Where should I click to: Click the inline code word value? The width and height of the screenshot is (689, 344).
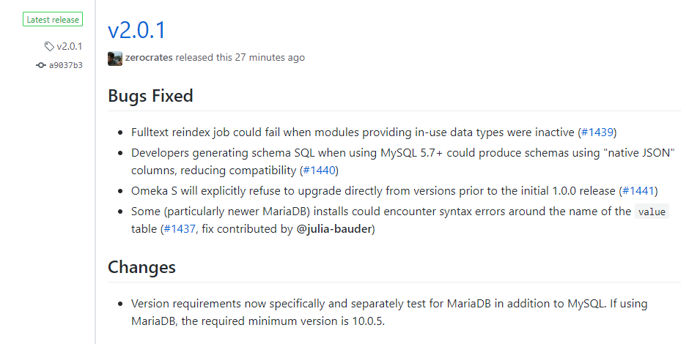652,212
